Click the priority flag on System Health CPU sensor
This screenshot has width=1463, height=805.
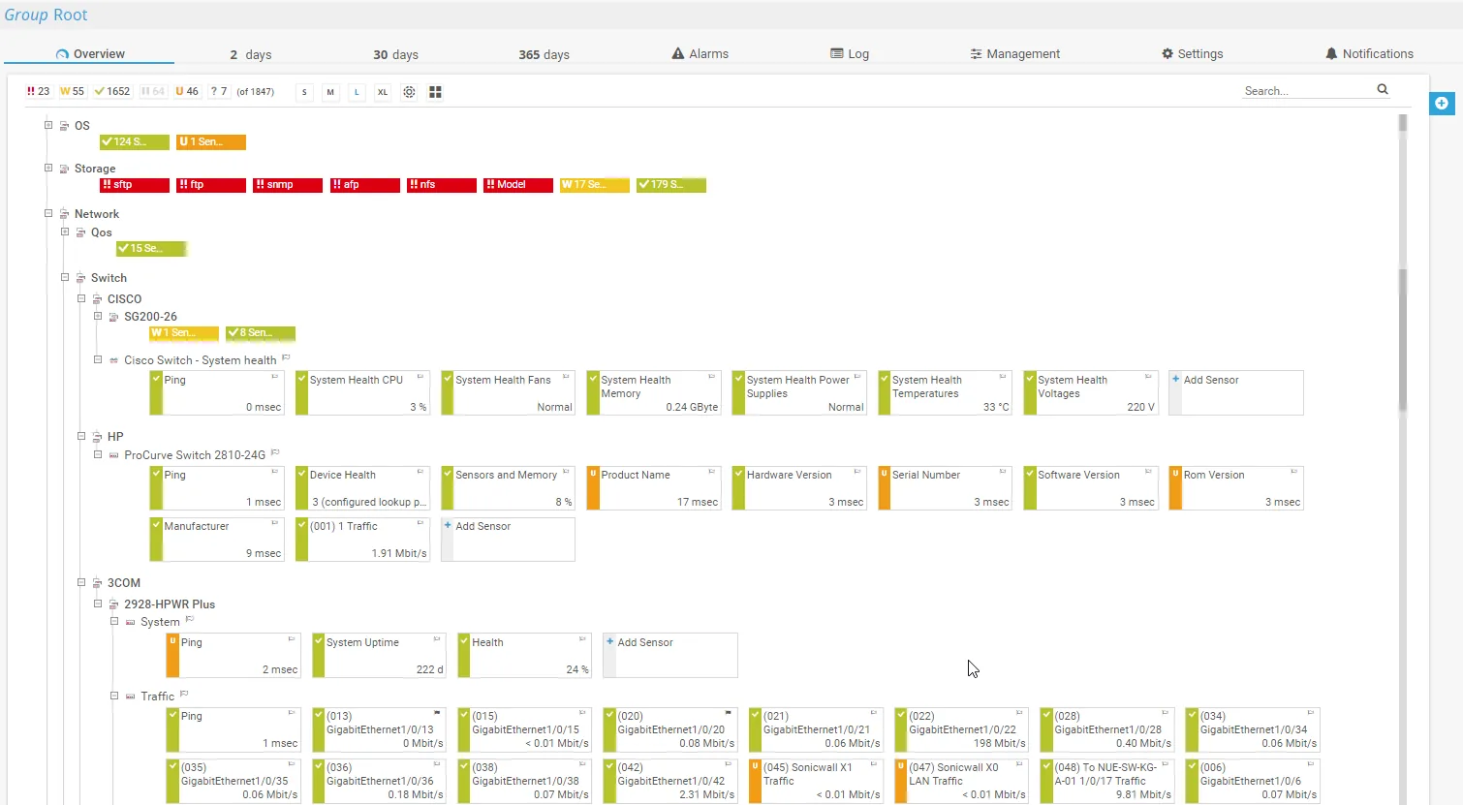point(420,377)
